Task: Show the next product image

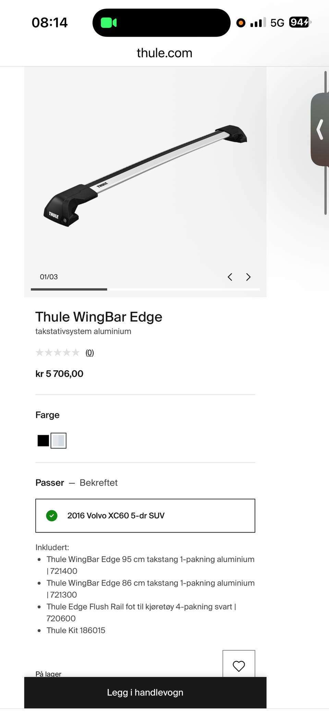Action: (248, 277)
